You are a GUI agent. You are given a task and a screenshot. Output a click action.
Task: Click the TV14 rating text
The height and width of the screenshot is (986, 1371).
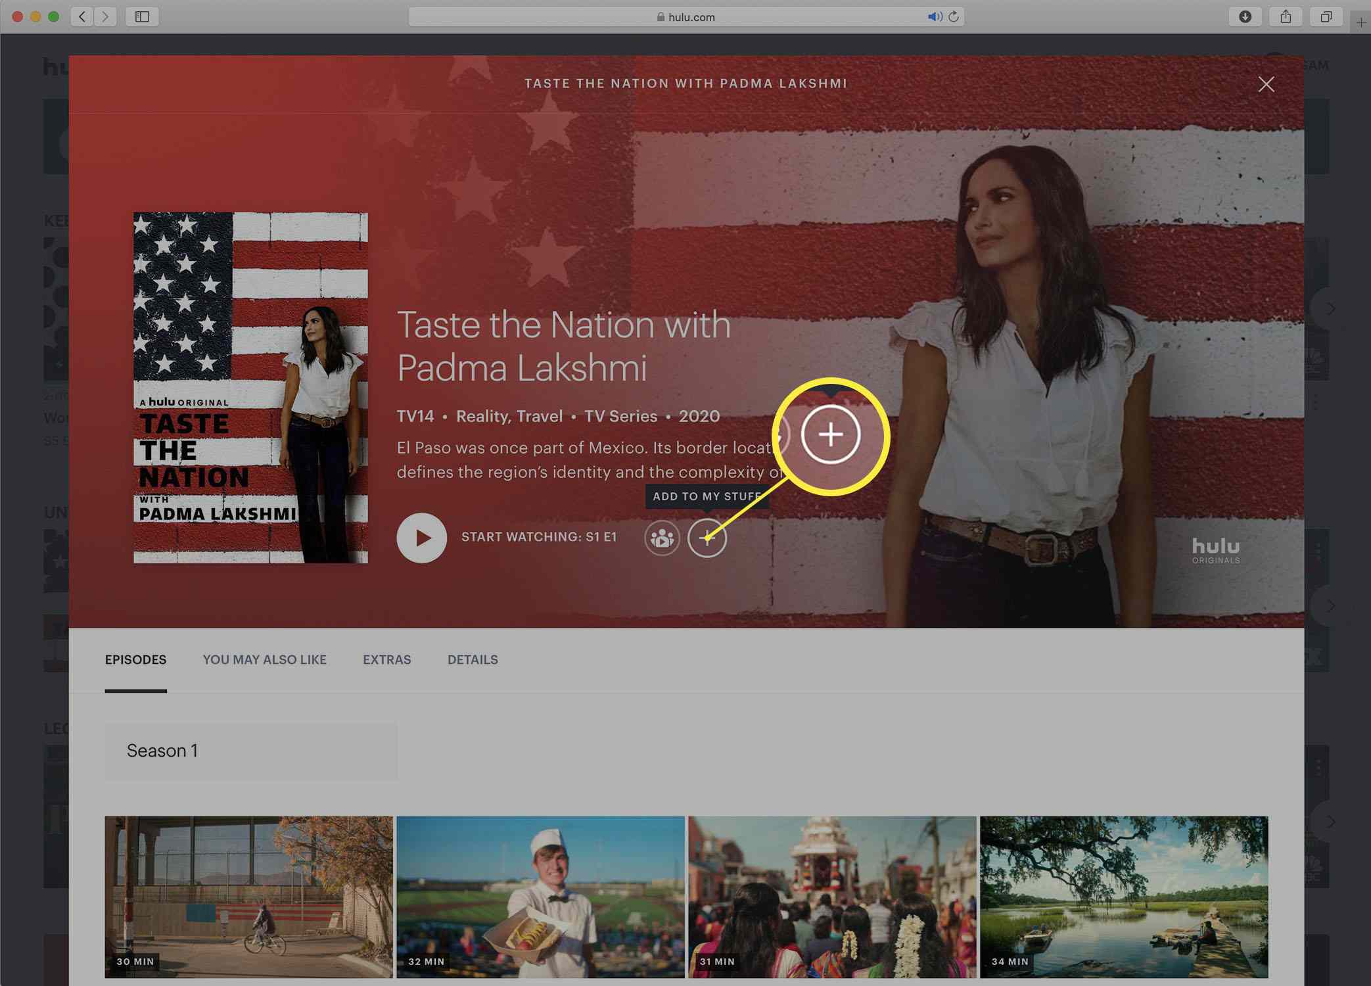415,416
